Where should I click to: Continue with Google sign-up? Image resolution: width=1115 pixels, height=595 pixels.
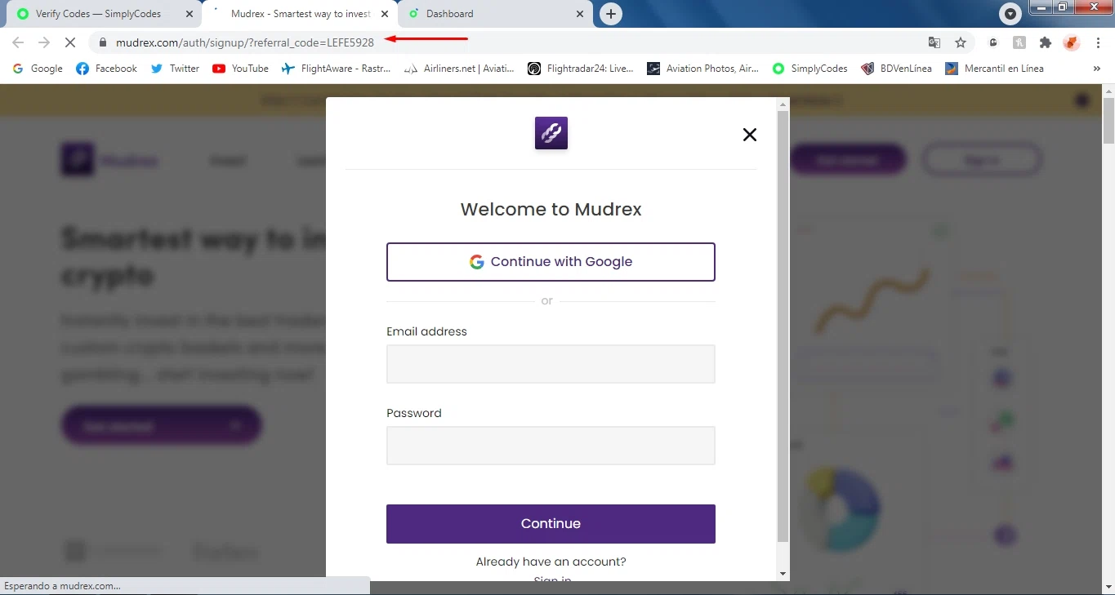pos(551,262)
